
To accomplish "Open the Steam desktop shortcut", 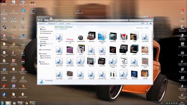I will [x=4, y=28].
